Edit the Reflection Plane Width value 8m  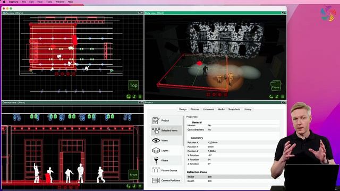[210, 177]
